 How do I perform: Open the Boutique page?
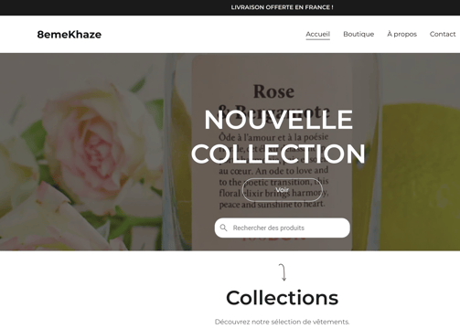(358, 34)
